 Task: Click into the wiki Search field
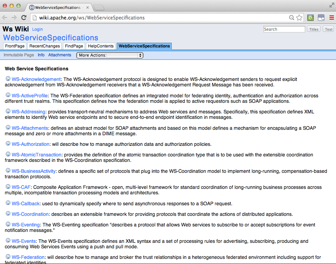pos(284,29)
